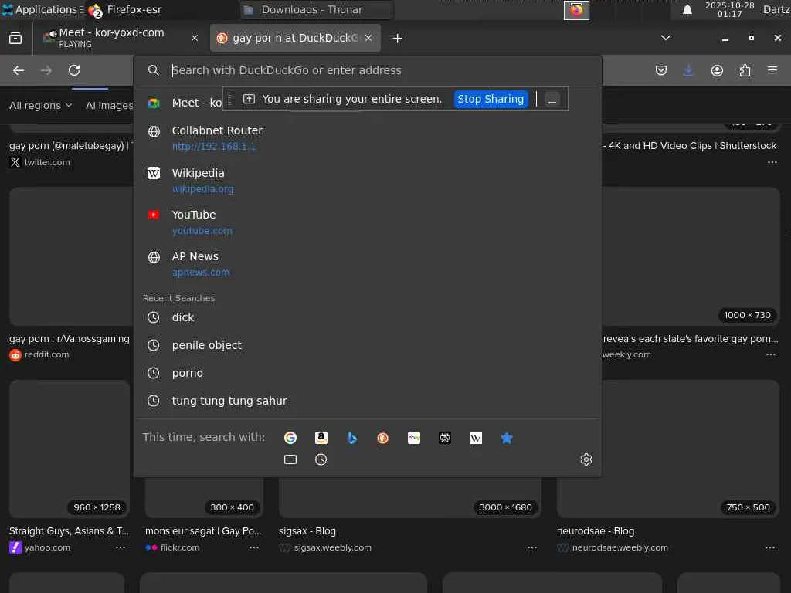This screenshot has width=791, height=593.
Task: Open AI images filter dropdown
Action: tap(109, 105)
